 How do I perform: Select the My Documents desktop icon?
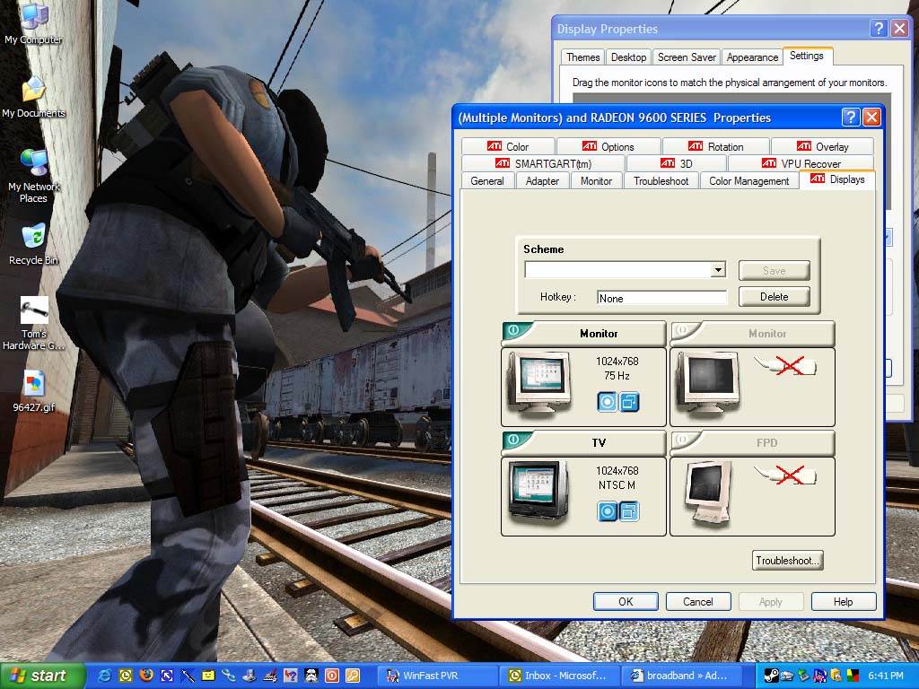point(33,97)
